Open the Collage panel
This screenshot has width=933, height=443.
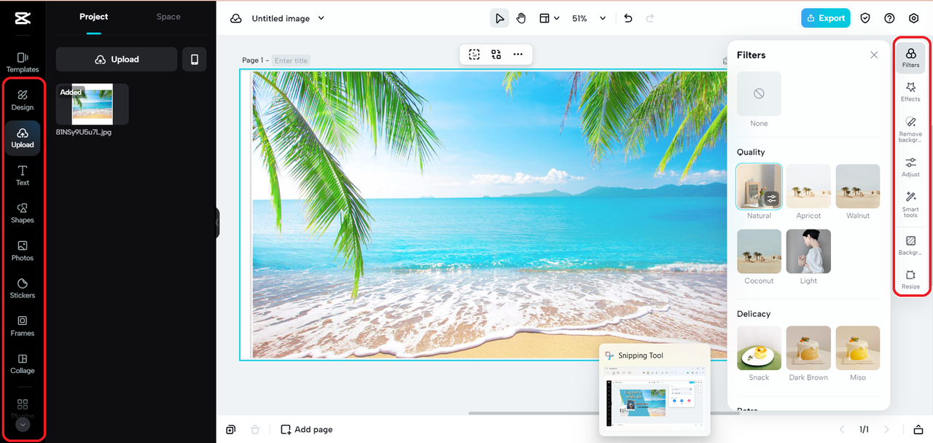click(23, 364)
